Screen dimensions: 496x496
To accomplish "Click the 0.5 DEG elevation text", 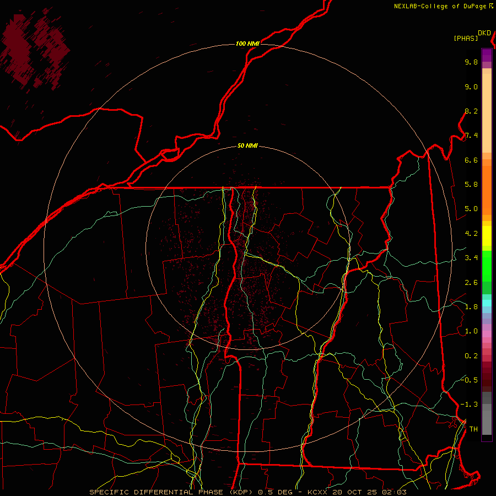I will click(x=275, y=492).
